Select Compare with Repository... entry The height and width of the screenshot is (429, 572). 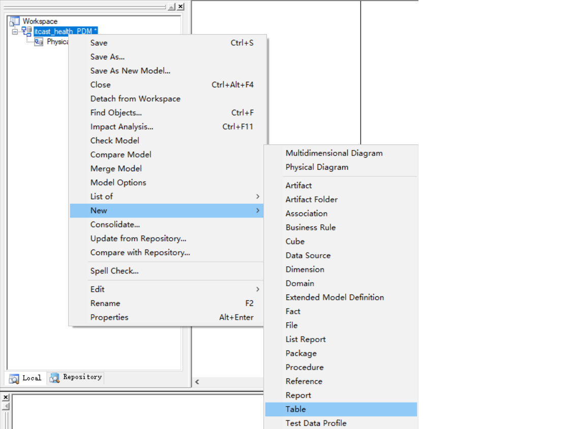coord(167,253)
